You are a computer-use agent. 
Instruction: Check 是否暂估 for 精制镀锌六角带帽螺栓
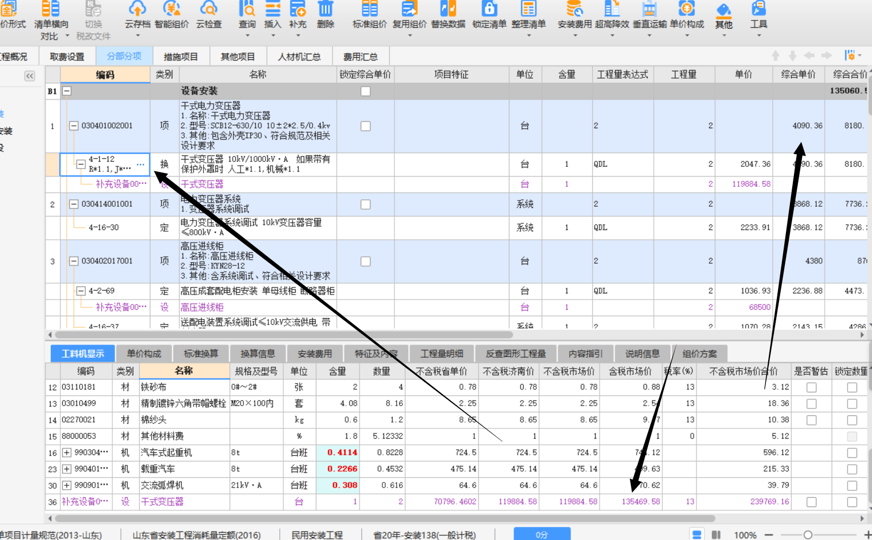812,404
